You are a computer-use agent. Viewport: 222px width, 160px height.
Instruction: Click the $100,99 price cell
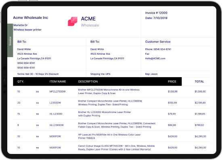pyautogui.click(x=172, y=103)
